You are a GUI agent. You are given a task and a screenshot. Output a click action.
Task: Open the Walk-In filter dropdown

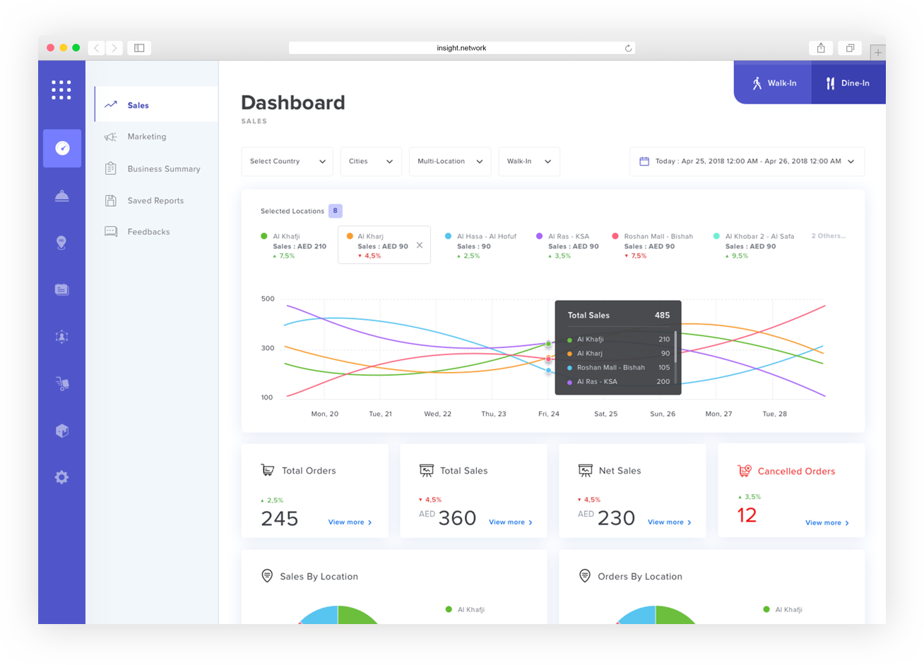[529, 162]
